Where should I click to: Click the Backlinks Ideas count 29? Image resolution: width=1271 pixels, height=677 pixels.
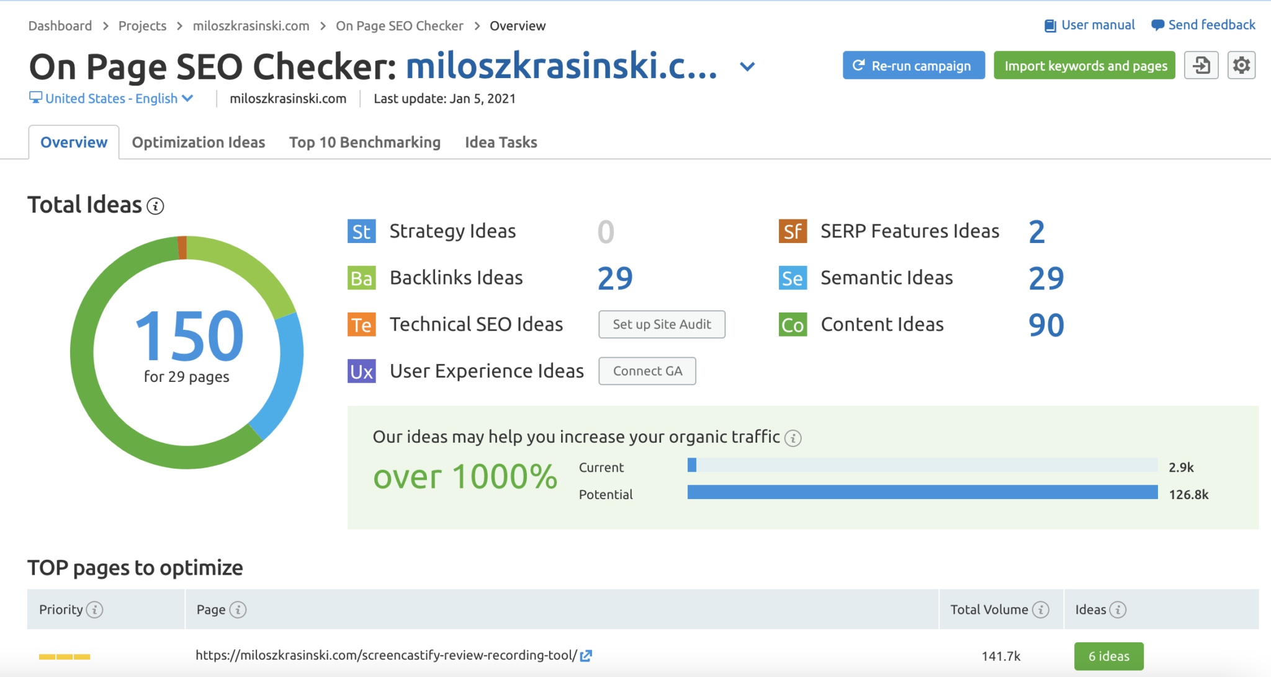tap(615, 278)
